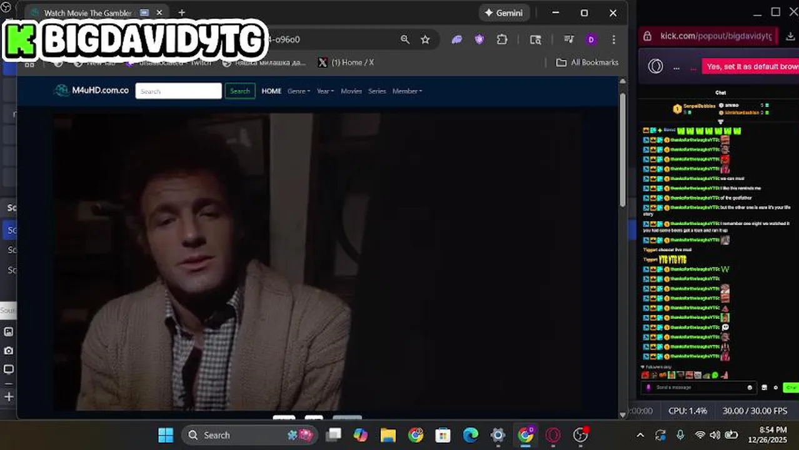This screenshot has height=450, width=799.
Task: Click the Opera logo in default-browser banner
Action: (x=655, y=66)
